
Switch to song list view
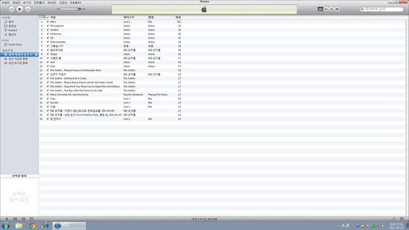pyautogui.click(x=320, y=9)
